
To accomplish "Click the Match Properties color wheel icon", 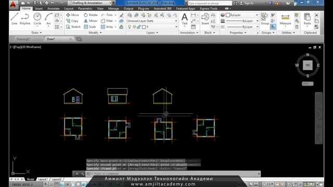I will (x=223, y=15).
